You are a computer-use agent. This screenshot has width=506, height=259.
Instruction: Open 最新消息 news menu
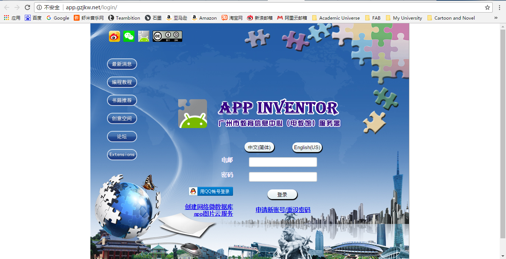pyautogui.click(x=122, y=64)
